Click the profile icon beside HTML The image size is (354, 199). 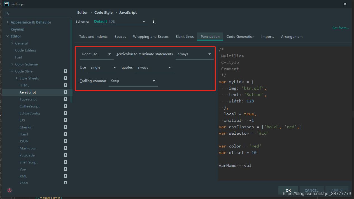[x=66, y=85]
